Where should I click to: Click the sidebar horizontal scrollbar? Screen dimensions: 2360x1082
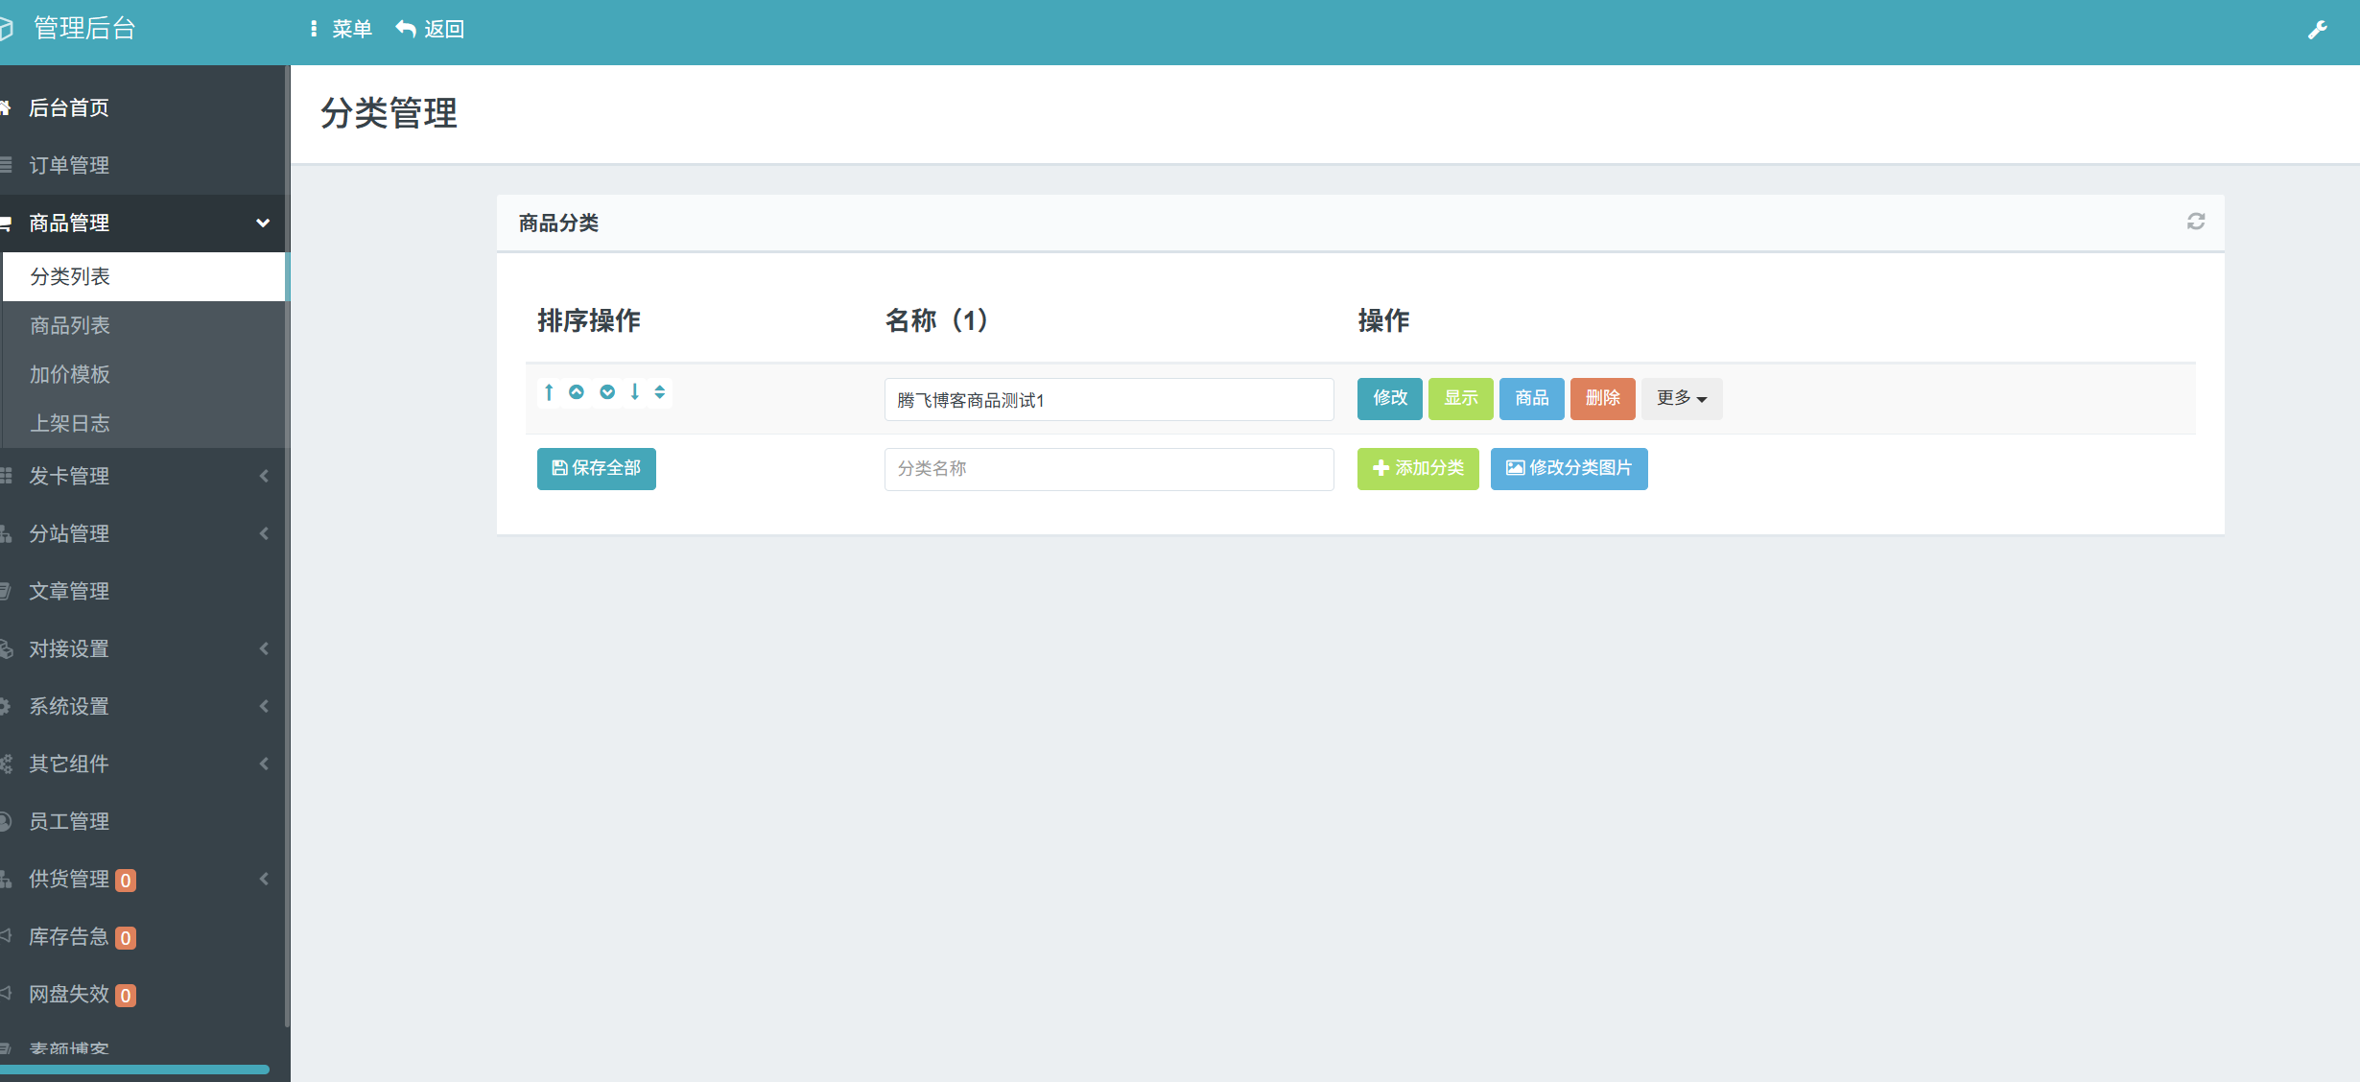(x=134, y=1069)
